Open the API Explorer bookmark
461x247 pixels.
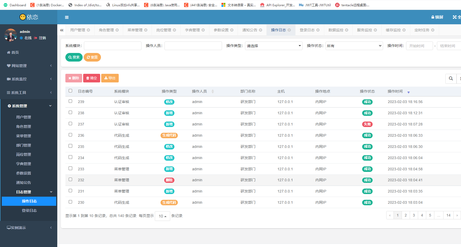click(x=277, y=5)
